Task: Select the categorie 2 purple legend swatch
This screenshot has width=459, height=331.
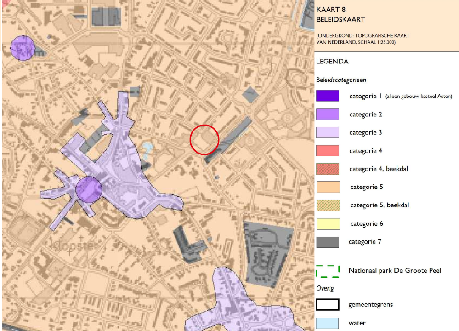Action: point(327,114)
